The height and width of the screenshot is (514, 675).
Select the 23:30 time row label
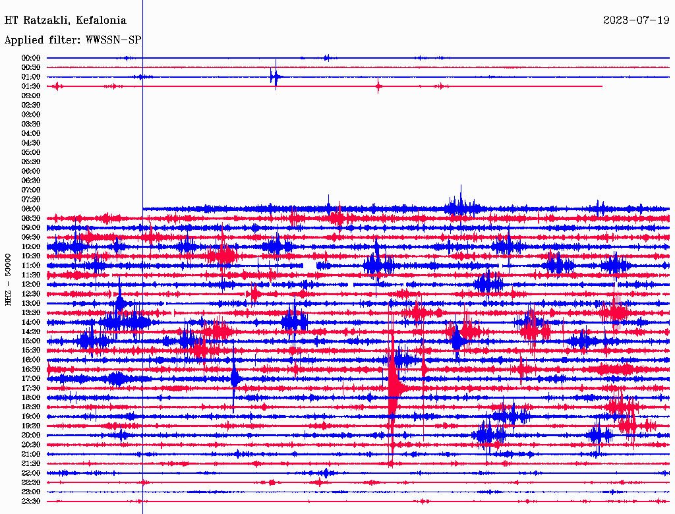coord(31,501)
